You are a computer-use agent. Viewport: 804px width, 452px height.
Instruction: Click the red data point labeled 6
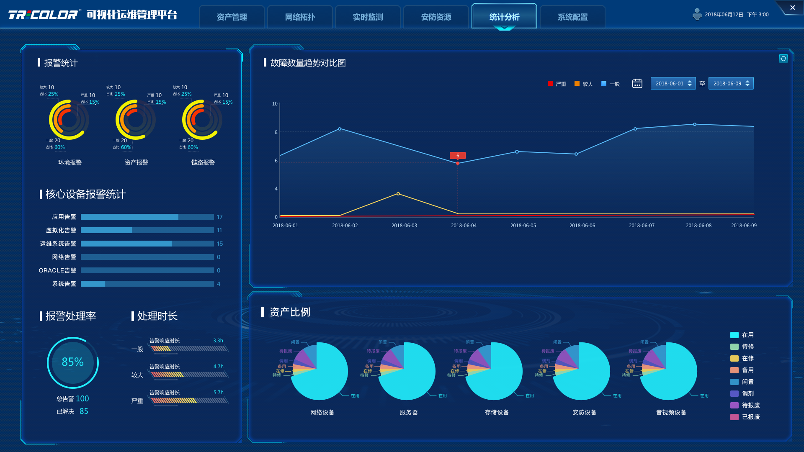click(457, 163)
